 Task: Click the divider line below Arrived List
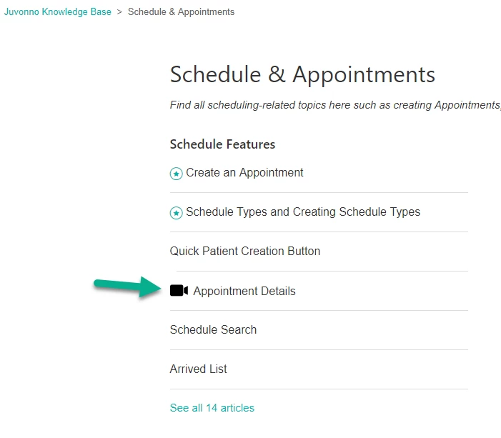tap(319, 389)
